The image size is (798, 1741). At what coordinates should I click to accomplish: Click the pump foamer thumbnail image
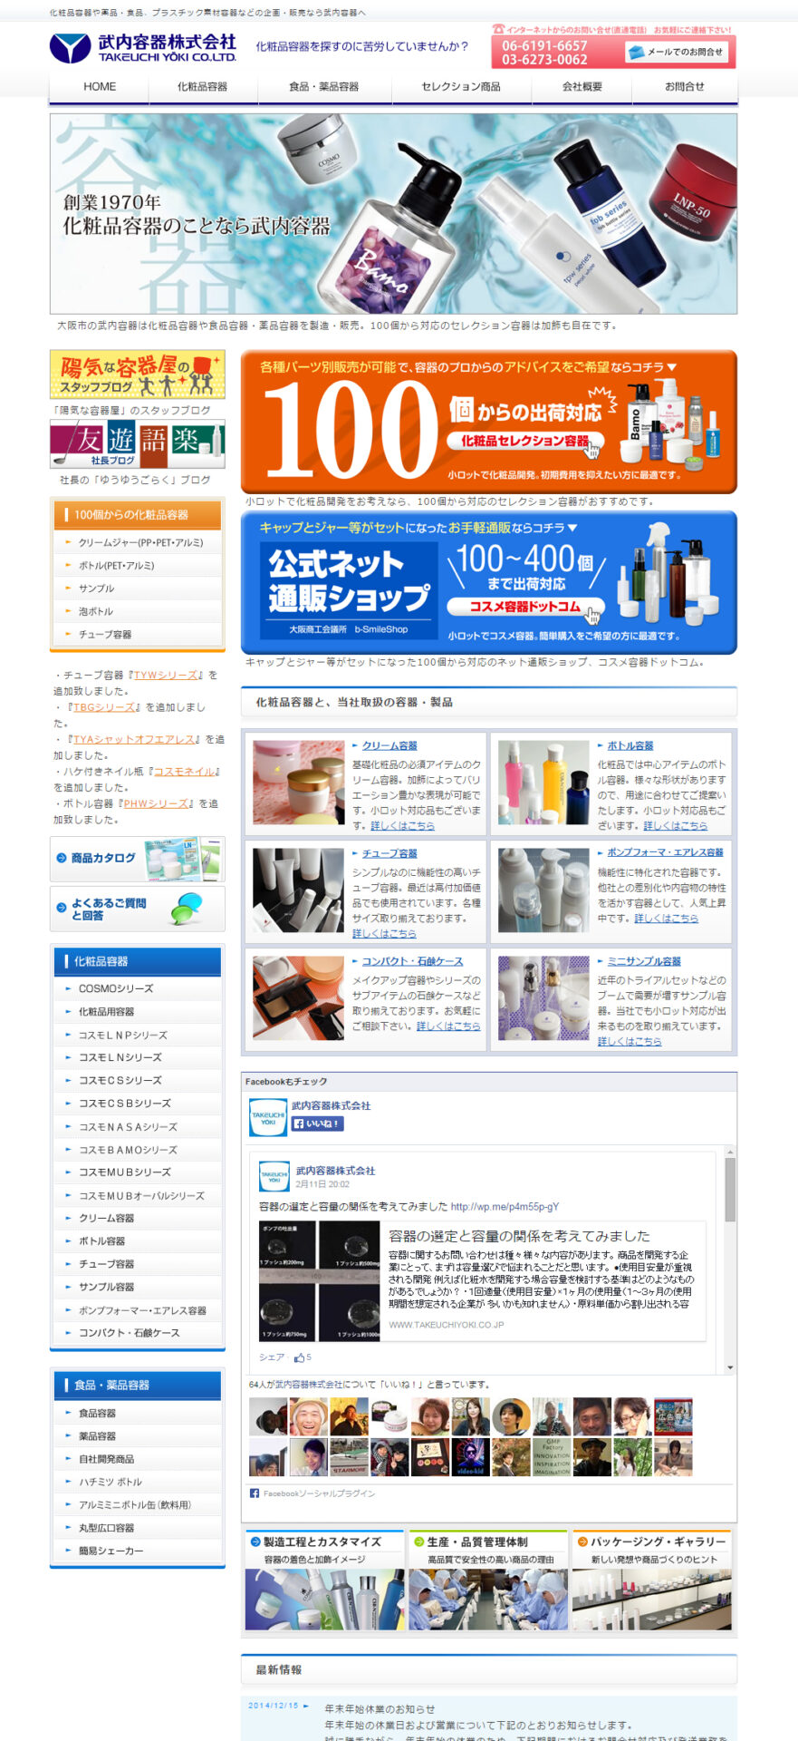pos(543,890)
